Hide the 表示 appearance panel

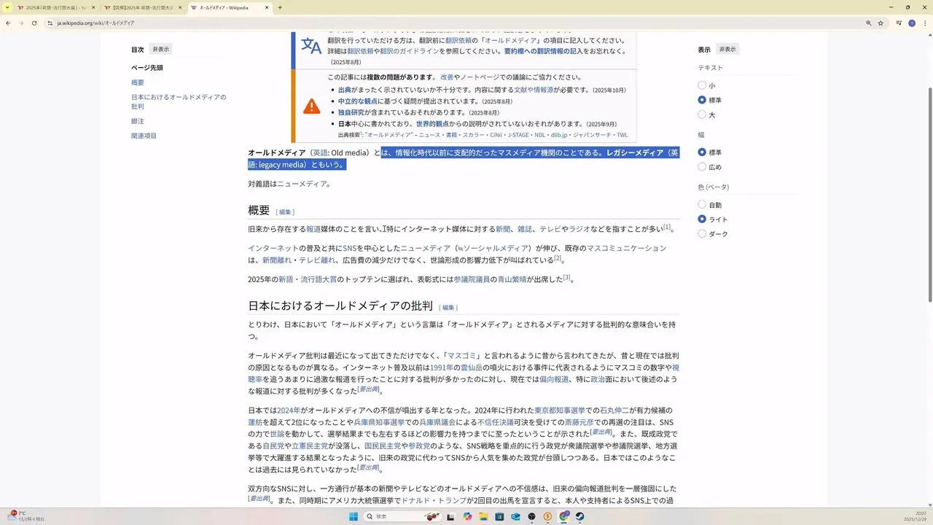tap(727, 50)
